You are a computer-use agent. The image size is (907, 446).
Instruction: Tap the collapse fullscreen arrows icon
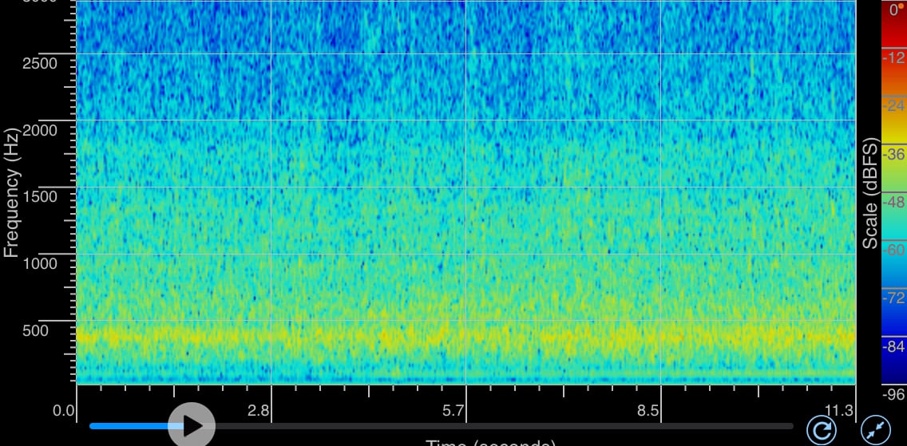[x=876, y=429]
